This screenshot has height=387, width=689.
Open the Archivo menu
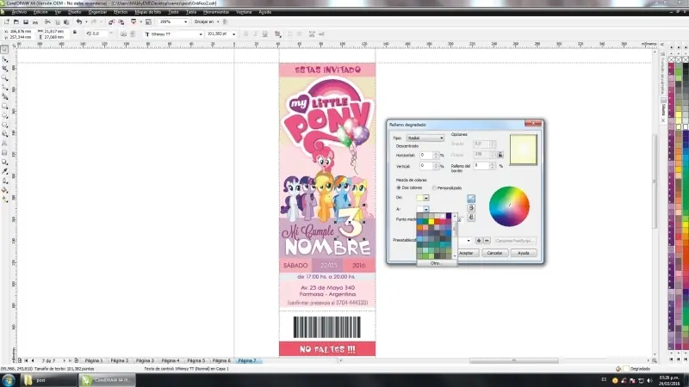(19, 12)
